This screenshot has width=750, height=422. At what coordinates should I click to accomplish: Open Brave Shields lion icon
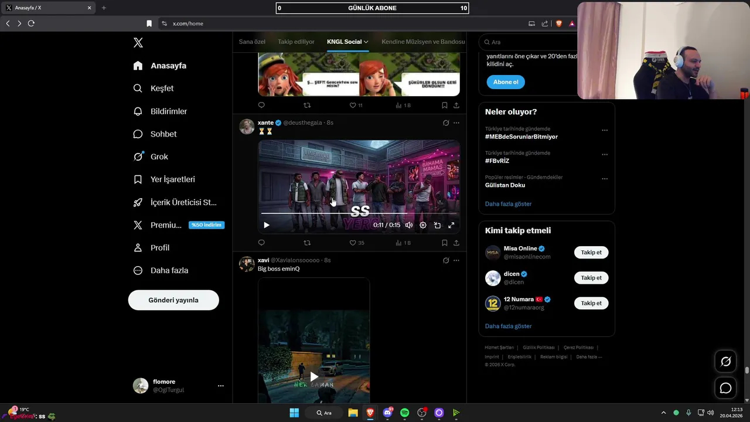tap(559, 23)
